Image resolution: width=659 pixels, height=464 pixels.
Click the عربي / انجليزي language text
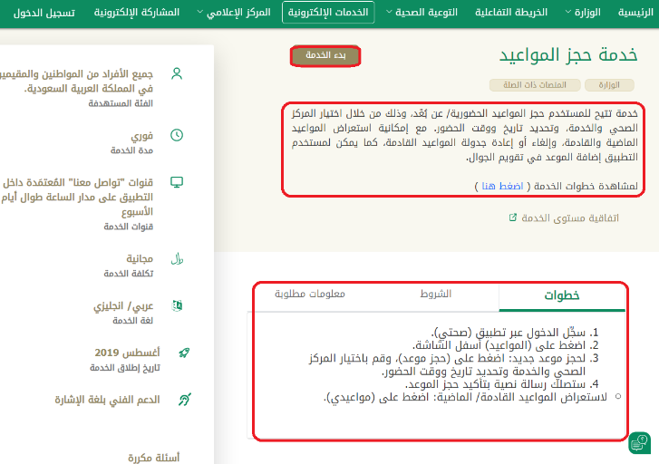click(123, 305)
